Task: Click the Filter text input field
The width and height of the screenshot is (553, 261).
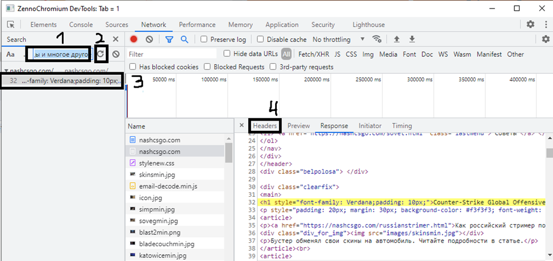Action: pos(172,54)
